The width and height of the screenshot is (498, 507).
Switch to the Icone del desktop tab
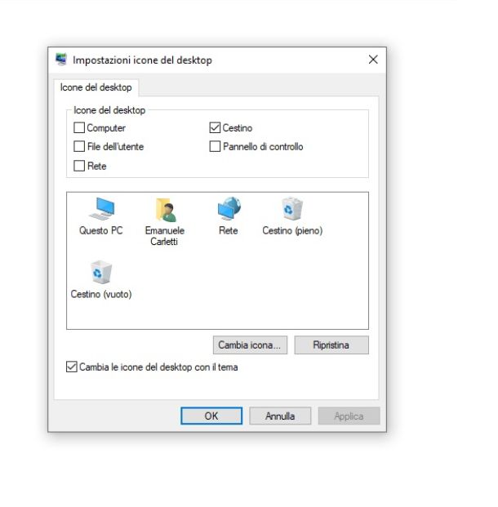click(x=96, y=87)
